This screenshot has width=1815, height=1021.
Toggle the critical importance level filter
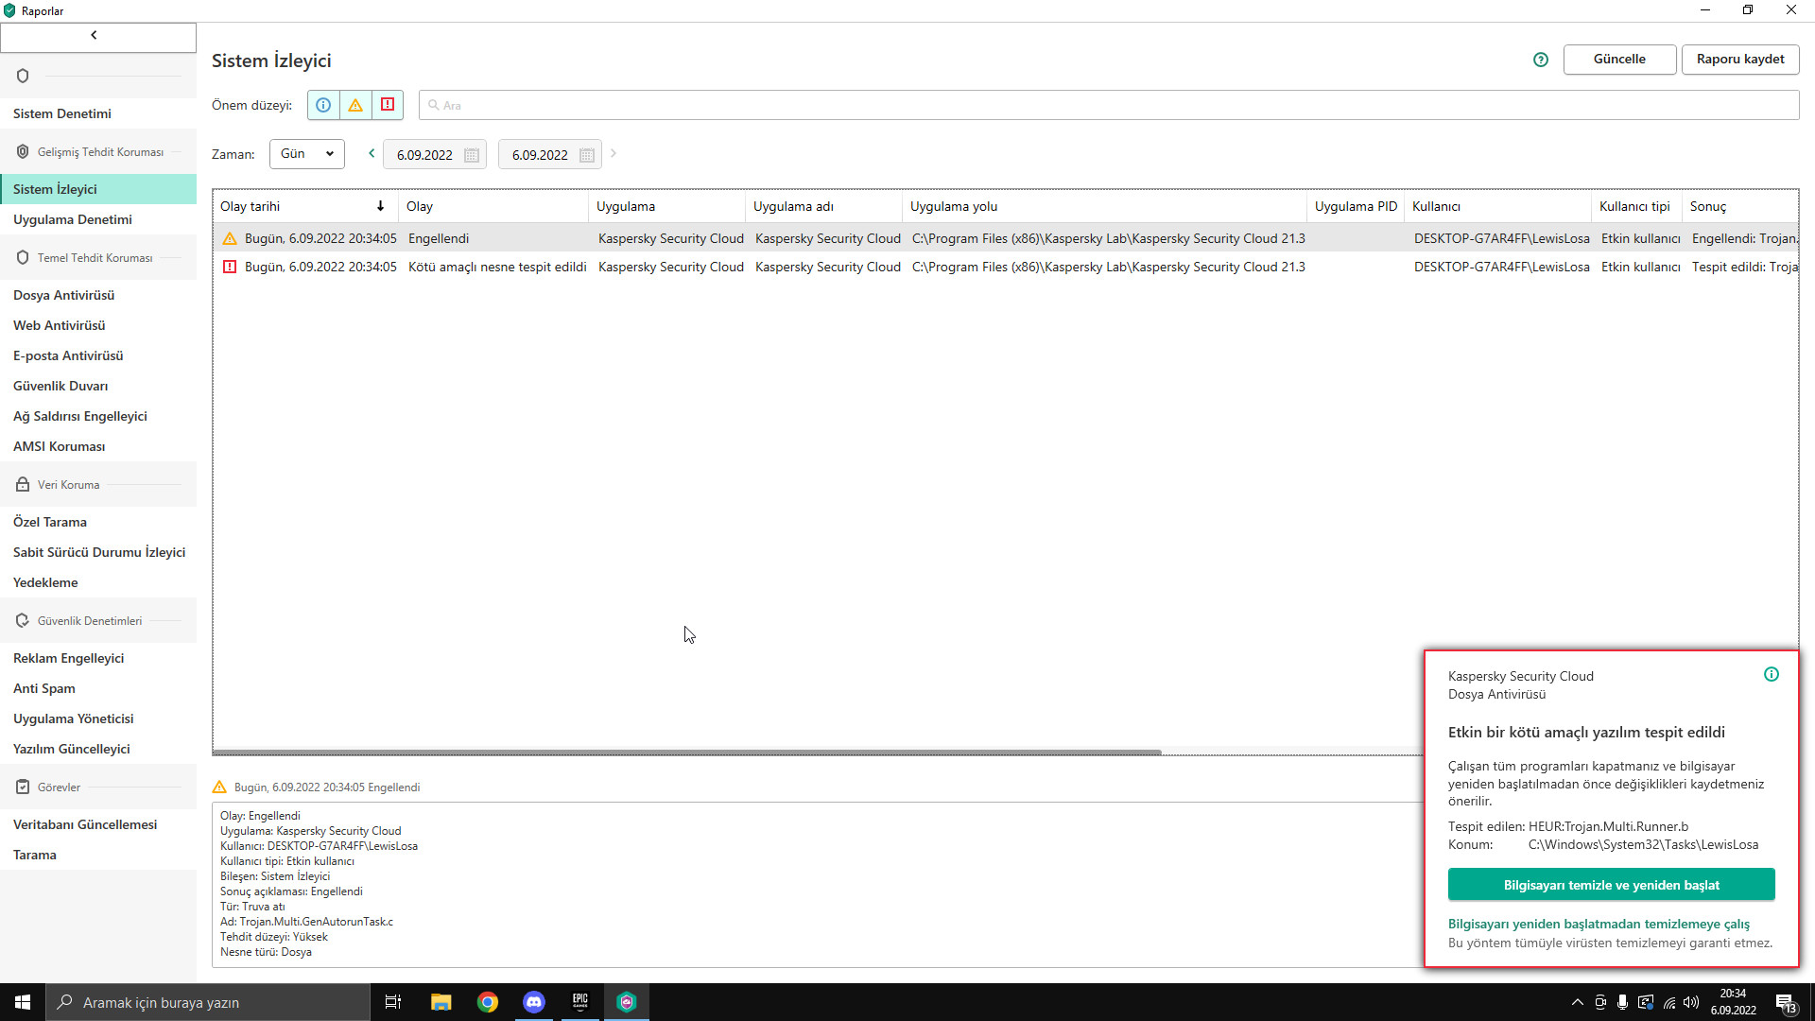(388, 105)
